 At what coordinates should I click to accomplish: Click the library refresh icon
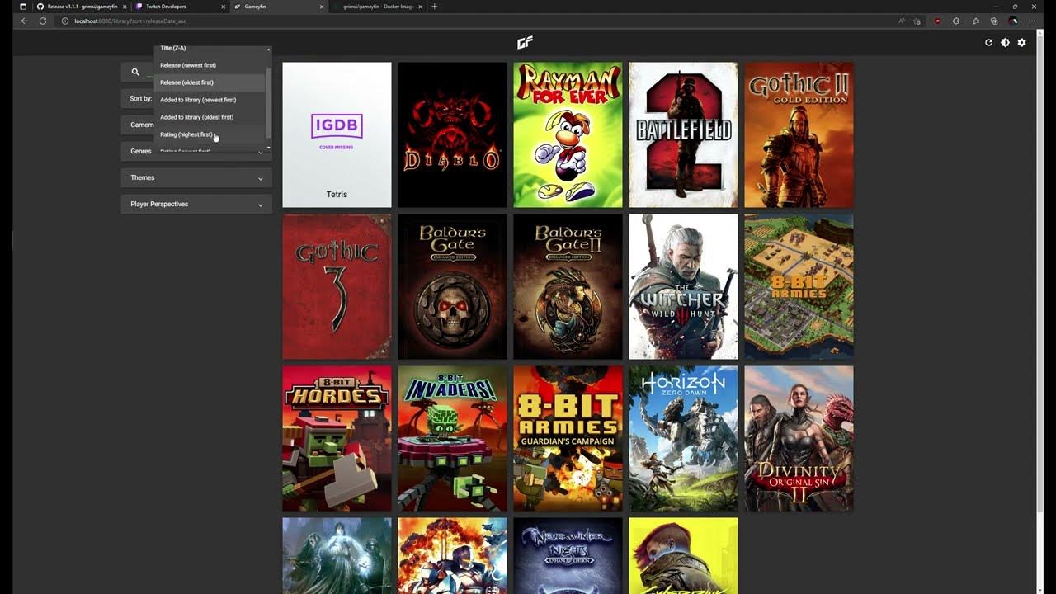point(988,42)
